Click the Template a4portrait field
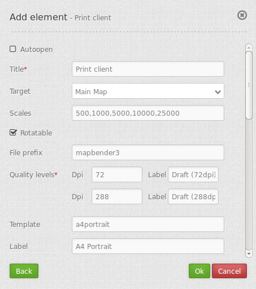Image resolution: width=256 pixels, height=289 pixels. 148,224
